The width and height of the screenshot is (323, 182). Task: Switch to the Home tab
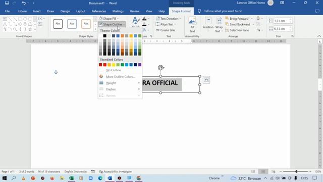(22, 11)
